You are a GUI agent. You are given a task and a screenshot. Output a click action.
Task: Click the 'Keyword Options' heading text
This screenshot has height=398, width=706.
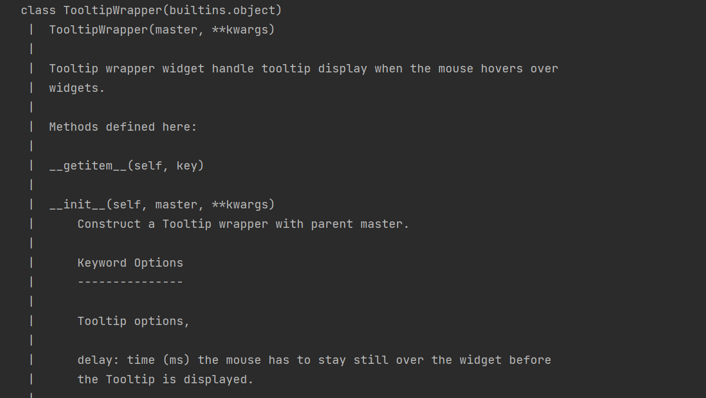[x=130, y=263]
